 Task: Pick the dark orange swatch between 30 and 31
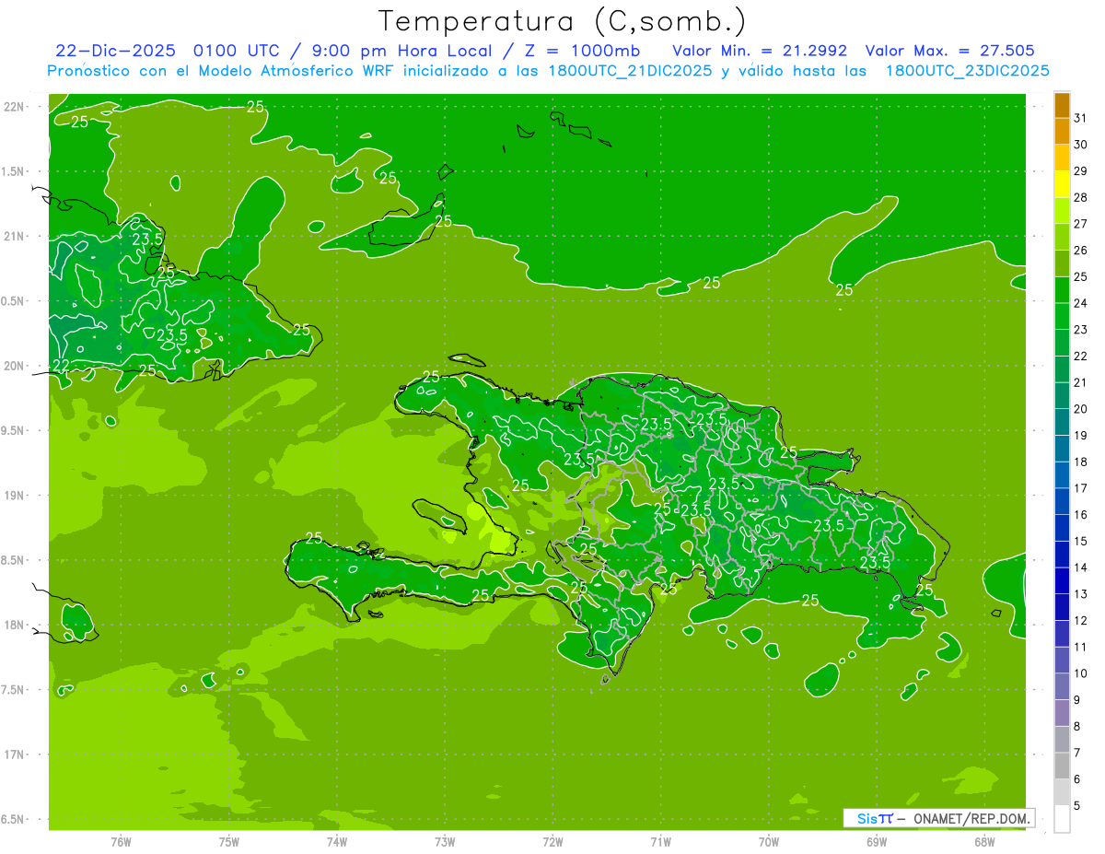pos(1062,132)
